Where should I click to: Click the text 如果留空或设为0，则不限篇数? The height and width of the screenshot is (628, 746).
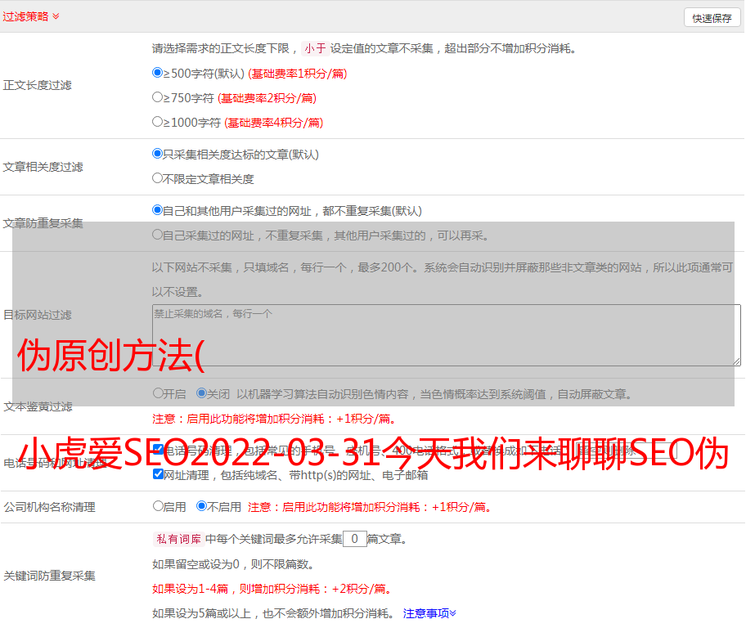pyautogui.click(x=233, y=564)
